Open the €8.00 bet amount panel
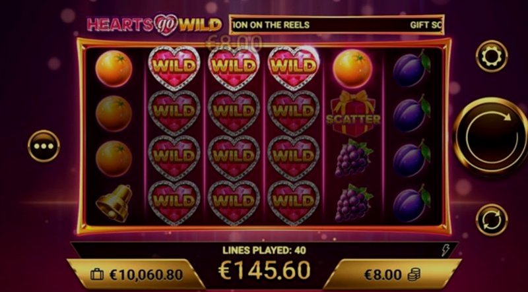This screenshot has width=528, height=292. [392, 274]
